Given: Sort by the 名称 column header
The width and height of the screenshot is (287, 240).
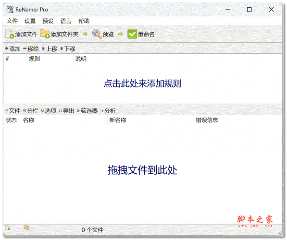Looking at the screenshot, I should (64, 120).
